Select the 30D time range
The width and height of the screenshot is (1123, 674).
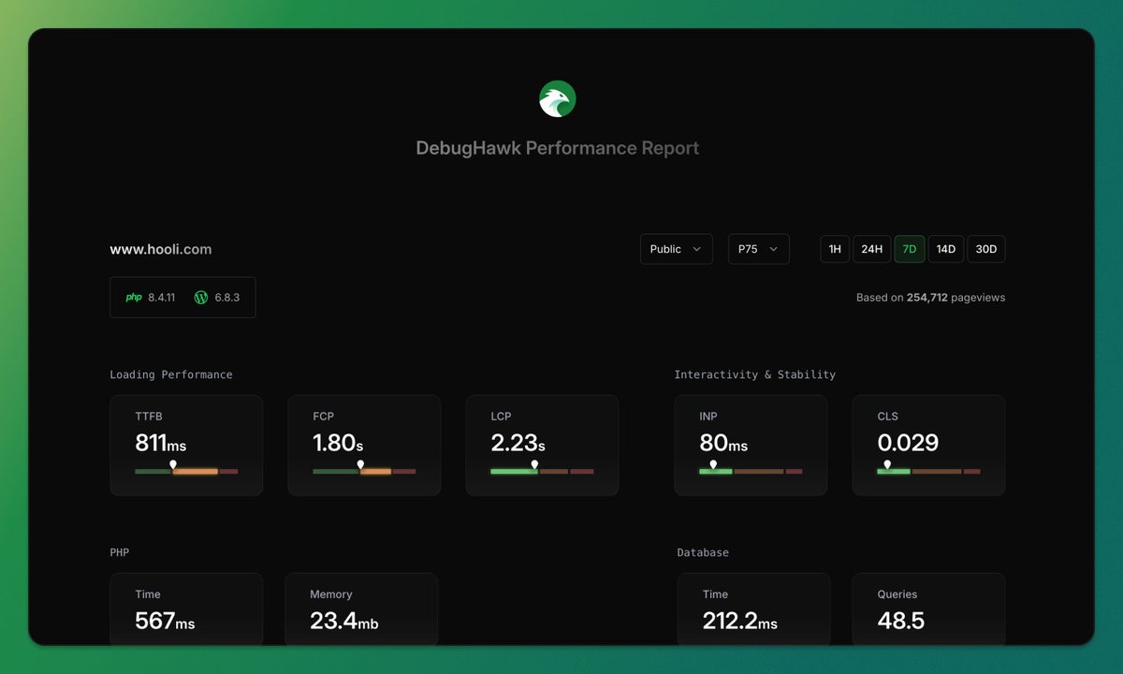tap(985, 249)
